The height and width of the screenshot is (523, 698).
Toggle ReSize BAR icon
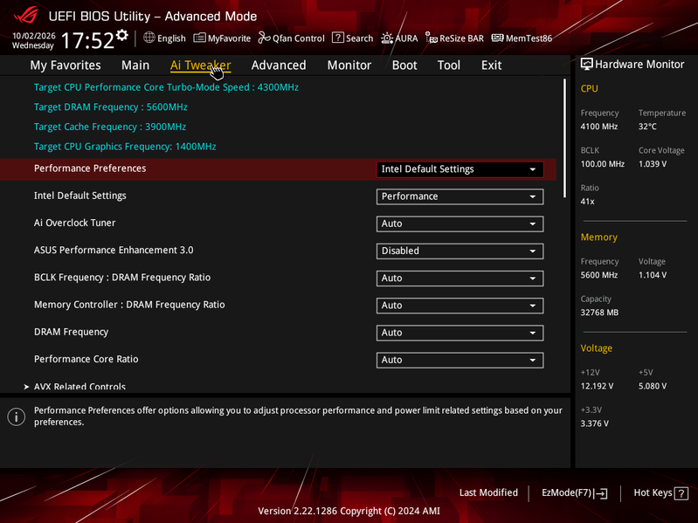pos(431,38)
